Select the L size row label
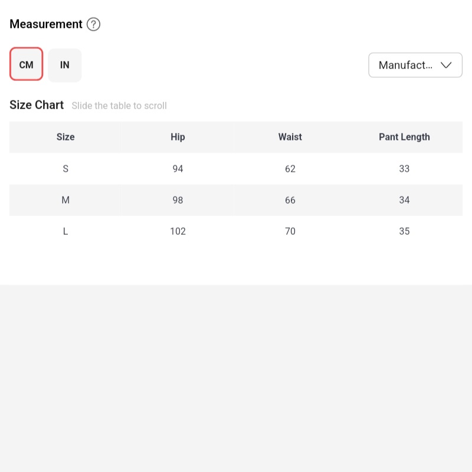This screenshot has width=472, height=472. [65, 231]
